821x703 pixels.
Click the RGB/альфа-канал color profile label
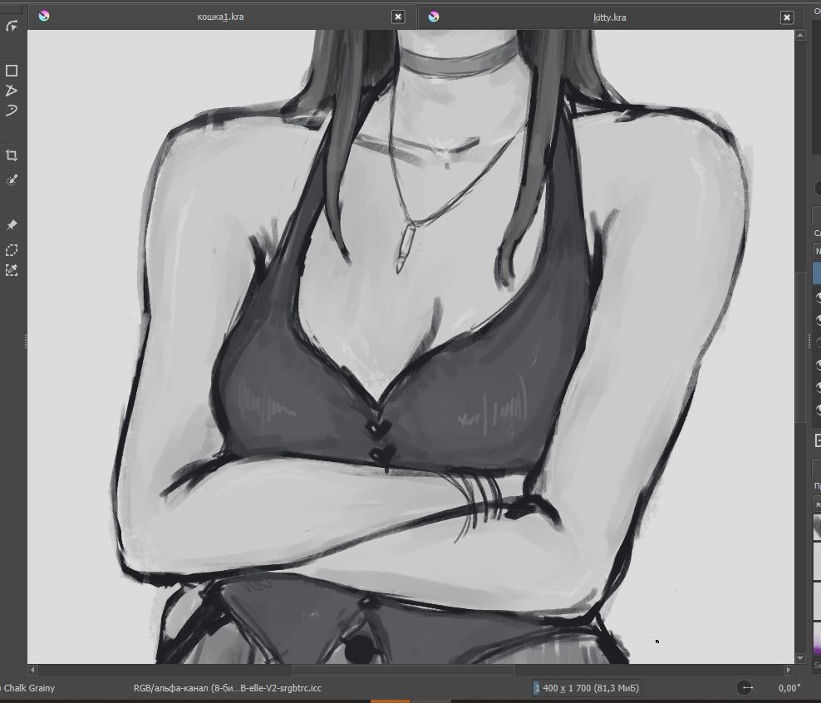coord(227,688)
